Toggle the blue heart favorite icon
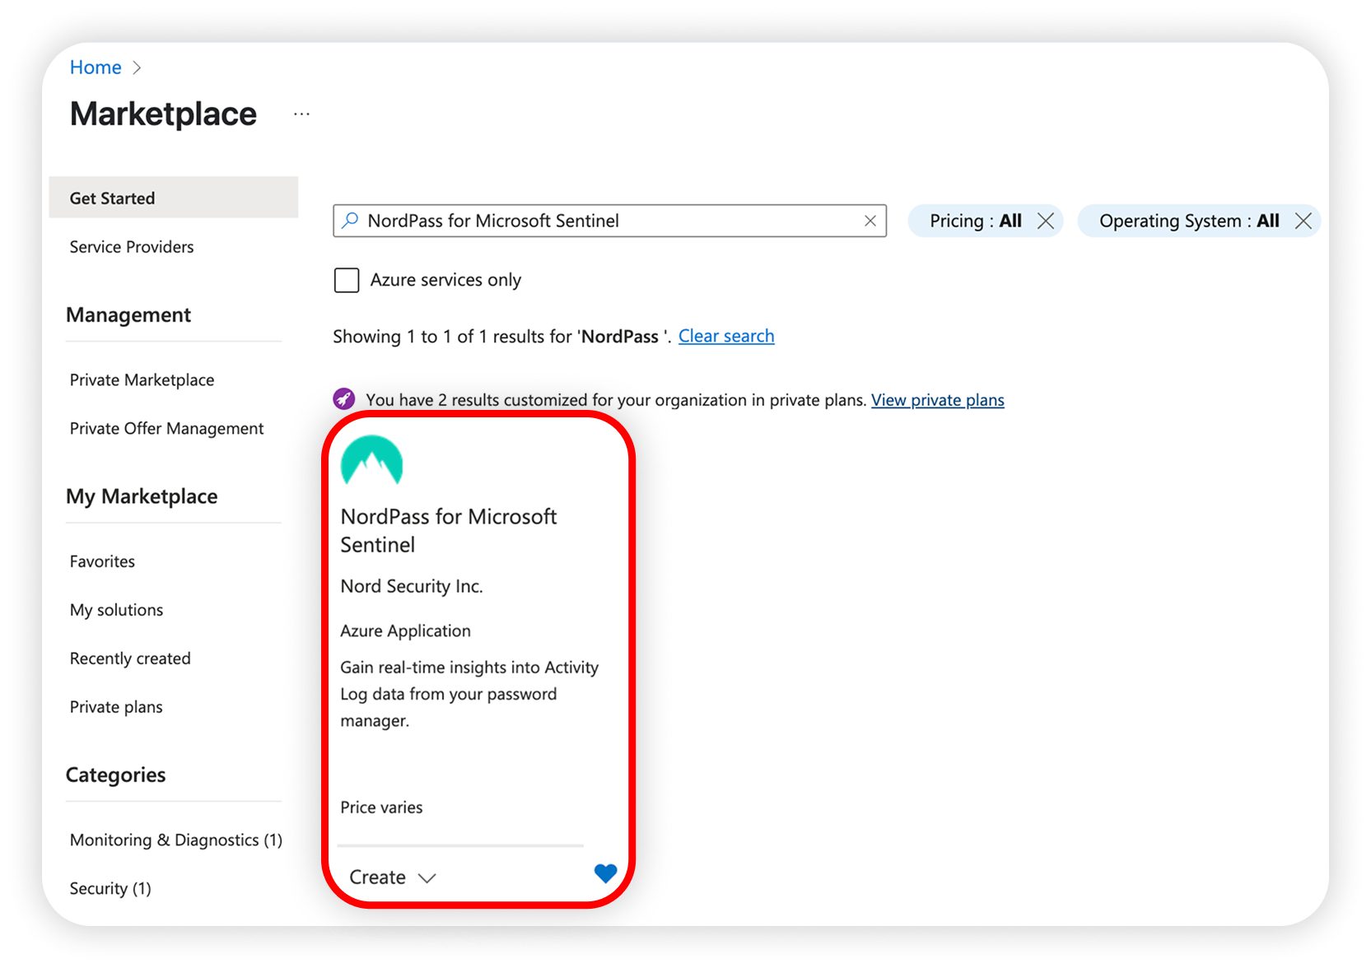1371x968 pixels. coord(605,873)
